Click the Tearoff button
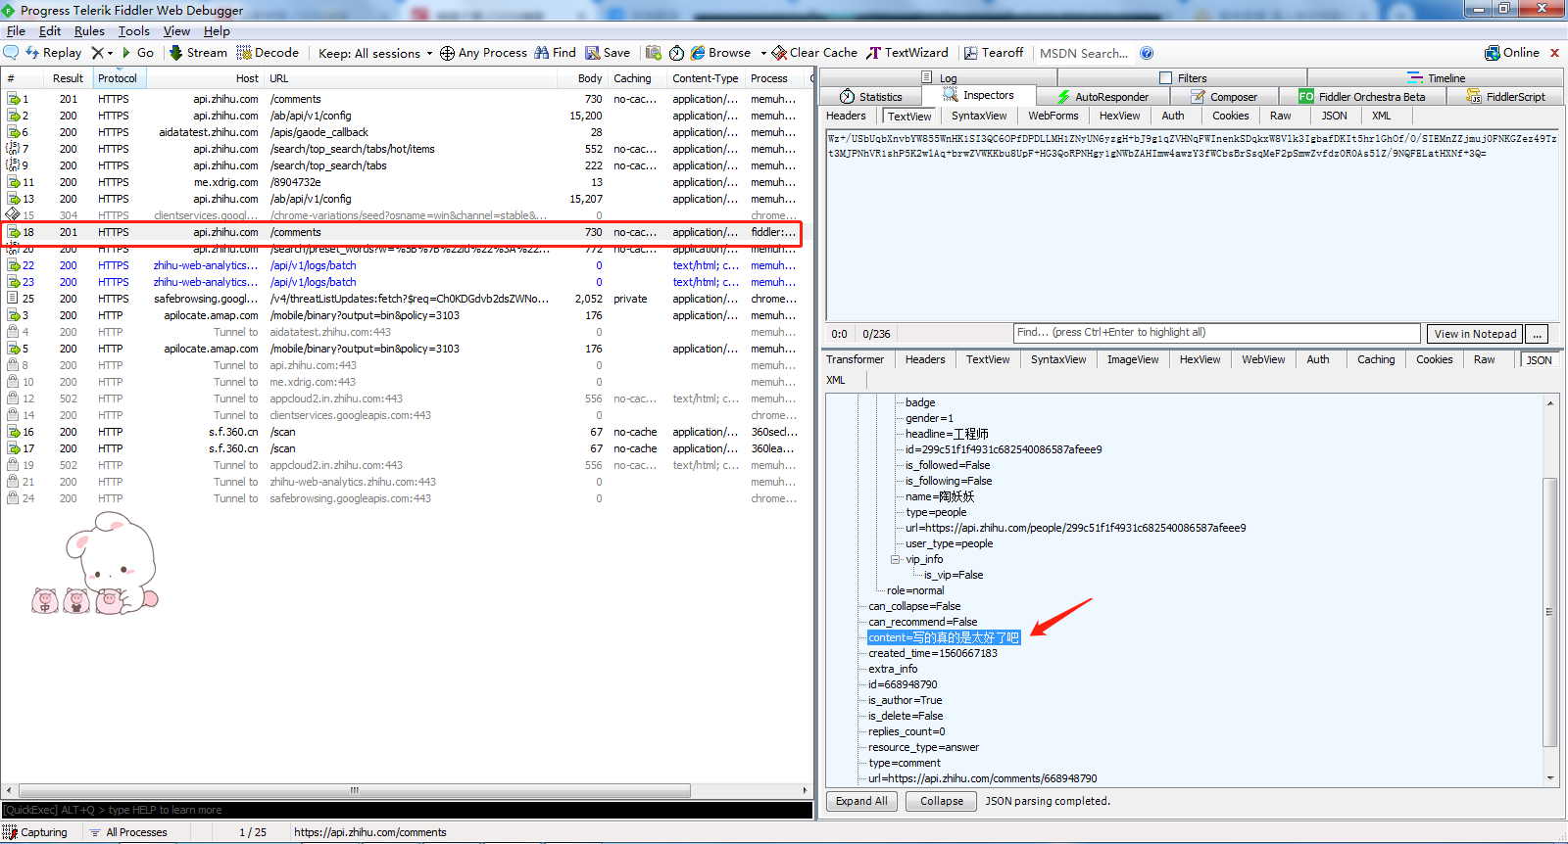The image size is (1568, 844). 994,53
